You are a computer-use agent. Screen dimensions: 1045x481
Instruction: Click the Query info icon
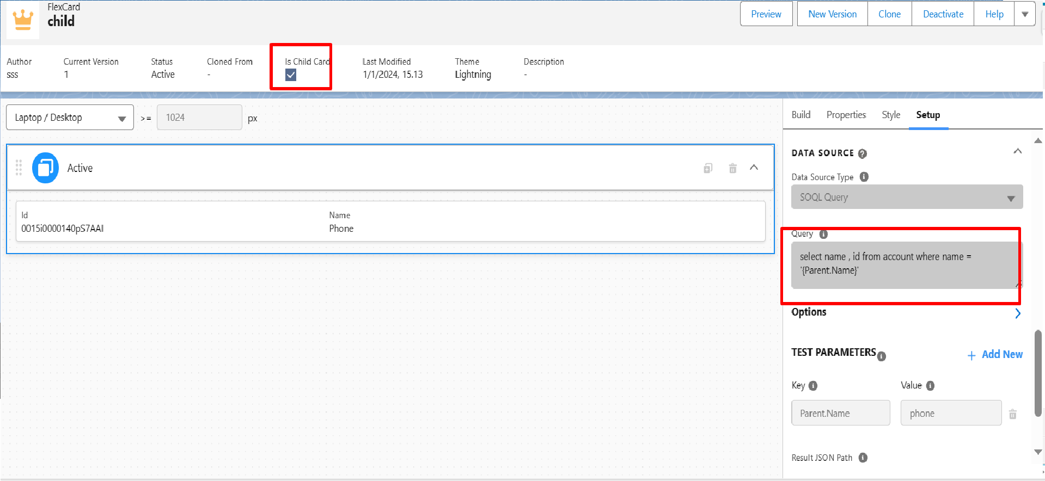tap(823, 234)
